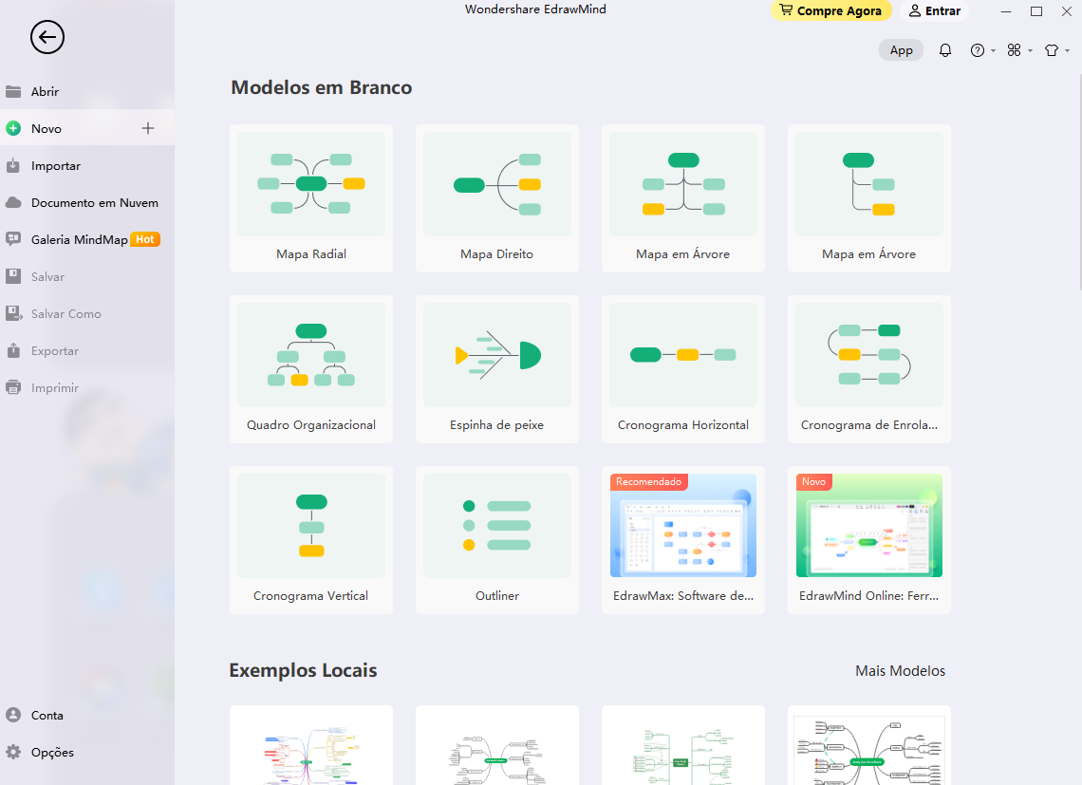This screenshot has width=1082, height=785.
Task: Select the Espinha de peixe template icon
Action: (496, 356)
